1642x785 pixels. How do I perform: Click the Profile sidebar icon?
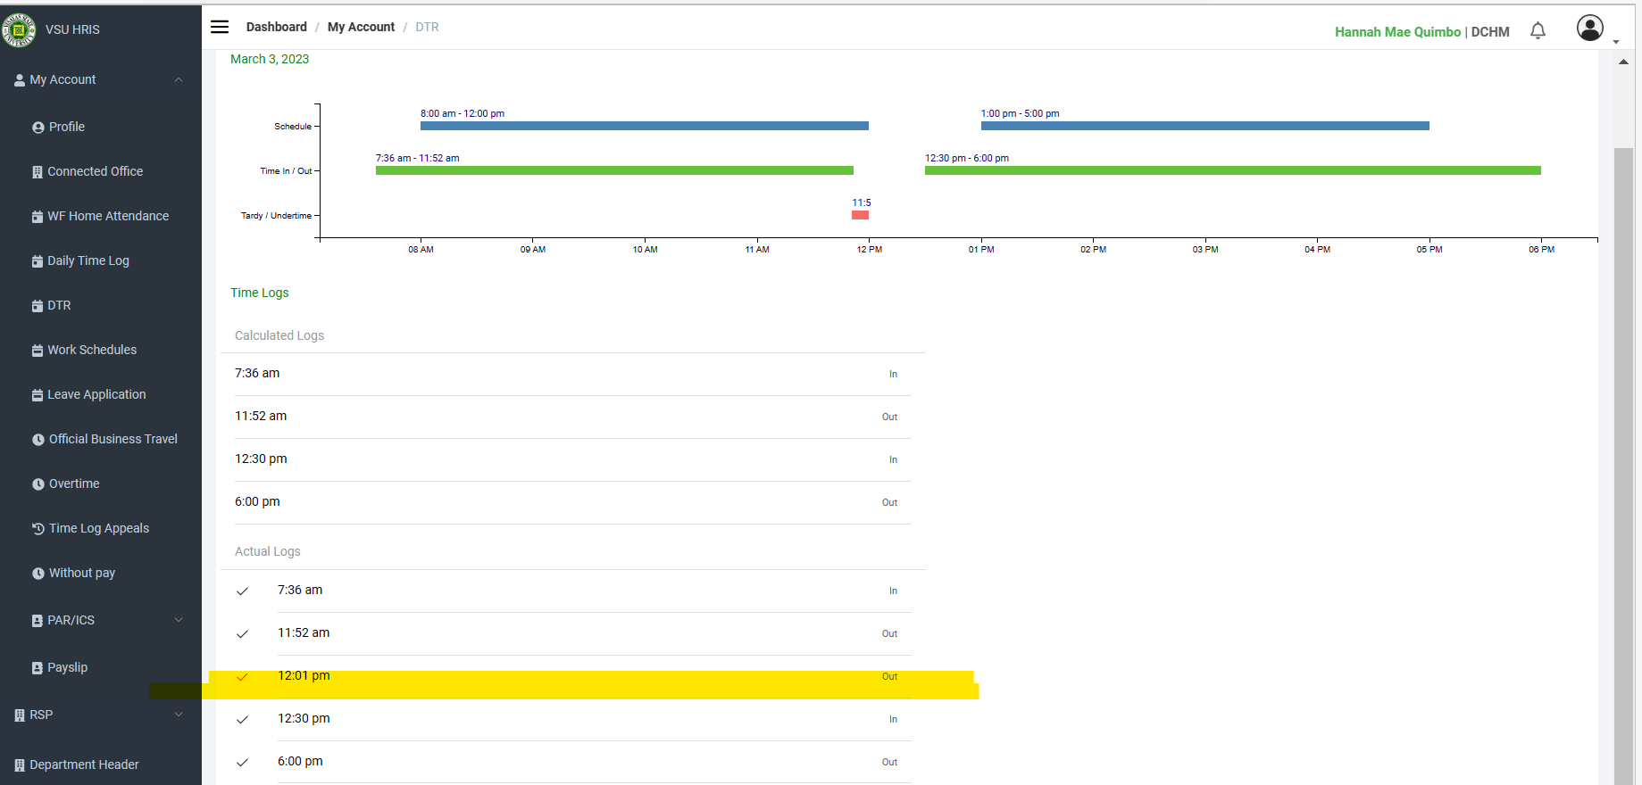(38, 128)
